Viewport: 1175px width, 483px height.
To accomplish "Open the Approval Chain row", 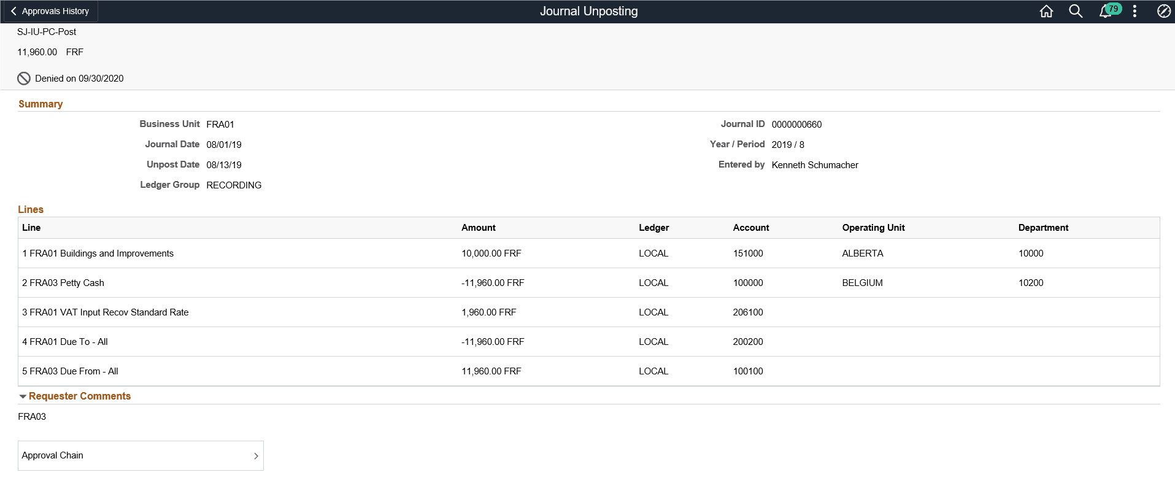I will (x=141, y=455).
